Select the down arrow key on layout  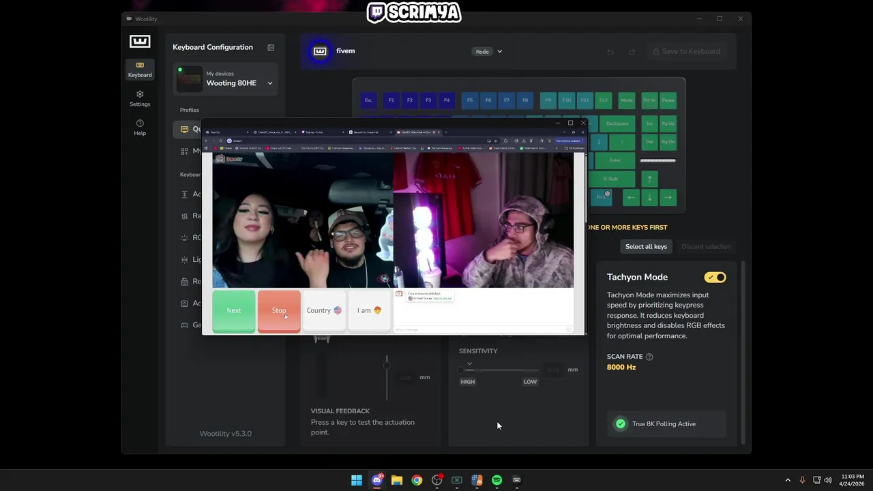pyautogui.click(x=649, y=197)
